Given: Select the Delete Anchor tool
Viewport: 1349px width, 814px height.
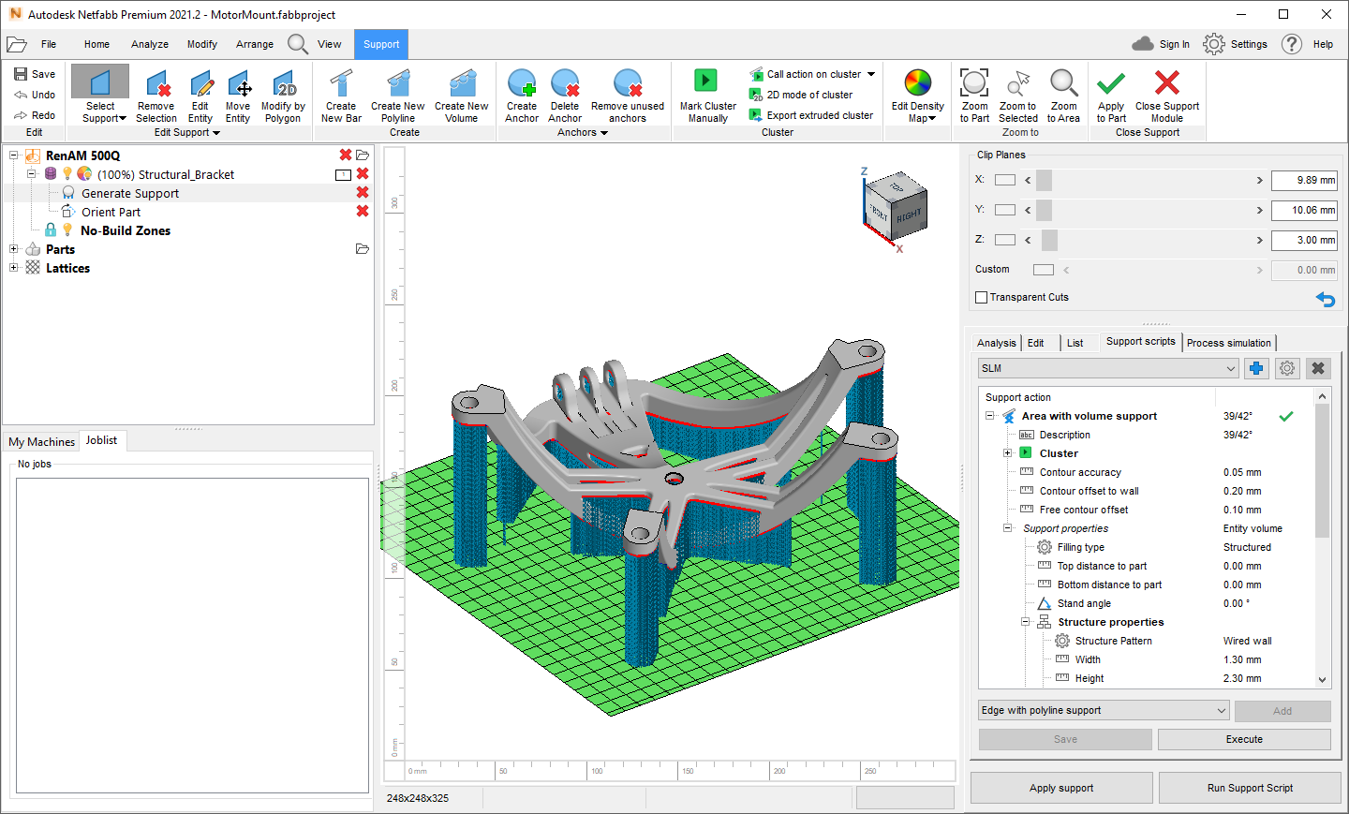Looking at the screenshot, I should point(565,95).
